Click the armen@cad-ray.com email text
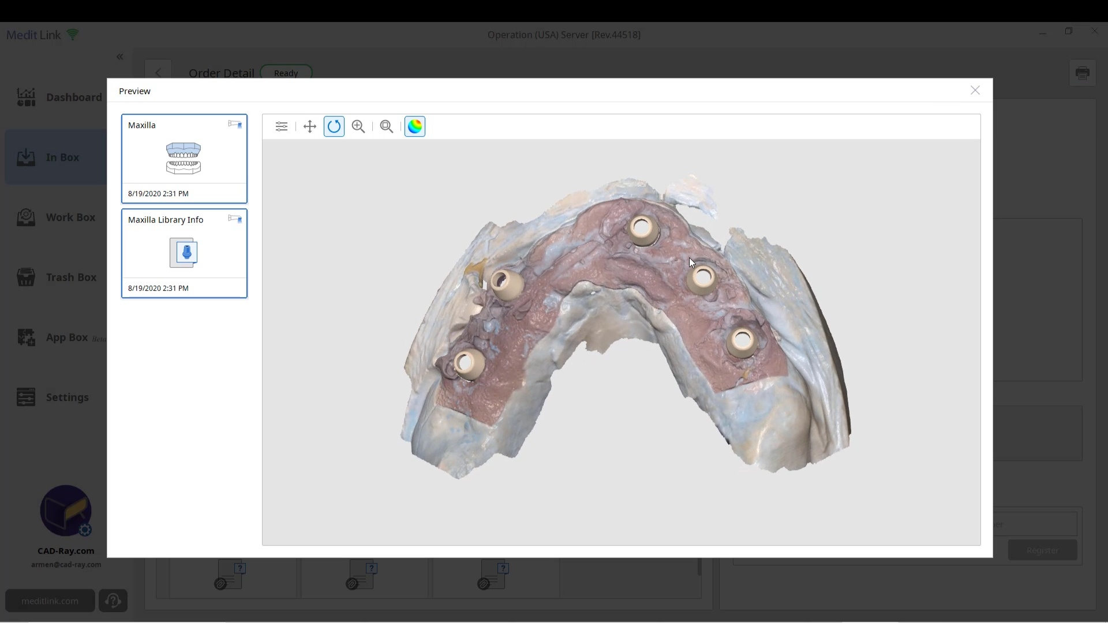This screenshot has height=623, width=1108. pyautogui.click(x=66, y=565)
